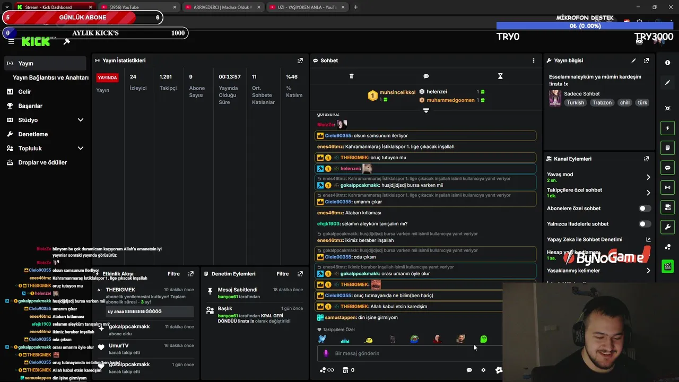This screenshot has height=382, width=679.
Task: Click the speech bubble icon under Sohbet header
Action: click(x=426, y=76)
